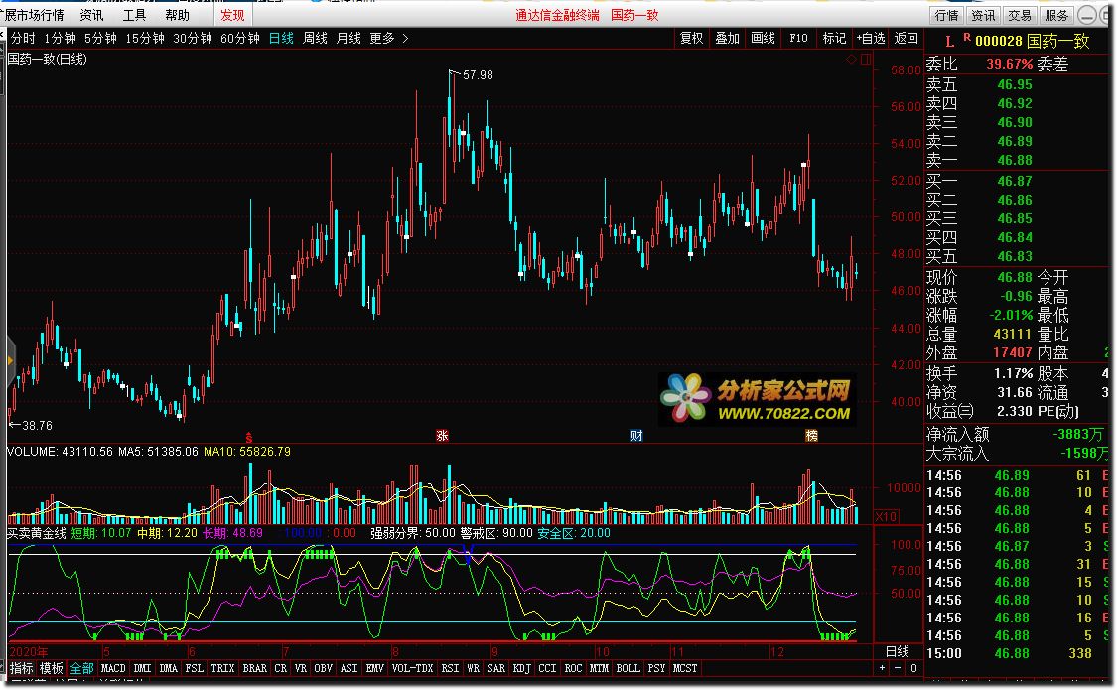
Task: Apply the DMA indicator
Action: [x=168, y=668]
